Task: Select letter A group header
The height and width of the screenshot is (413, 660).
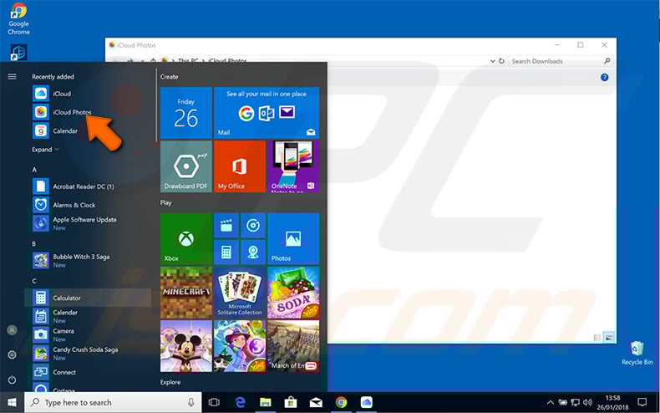Action: point(34,170)
